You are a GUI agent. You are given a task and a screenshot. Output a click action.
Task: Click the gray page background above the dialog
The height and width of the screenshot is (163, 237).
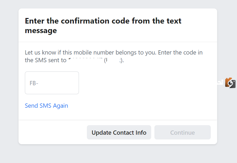click(118, 4)
